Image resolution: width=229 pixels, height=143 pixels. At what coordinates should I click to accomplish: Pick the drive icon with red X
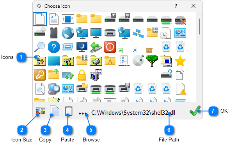pos(180,21)
